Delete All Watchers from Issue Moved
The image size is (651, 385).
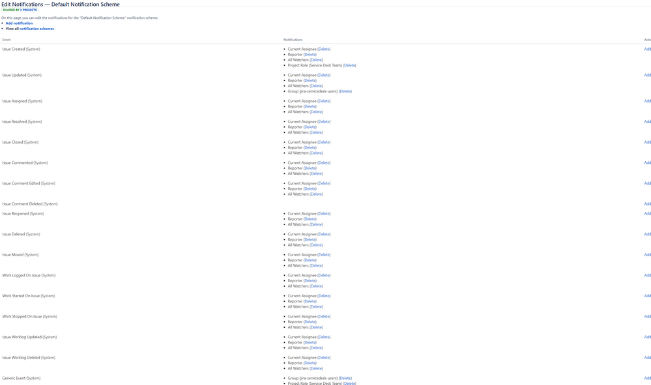point(316,265)
